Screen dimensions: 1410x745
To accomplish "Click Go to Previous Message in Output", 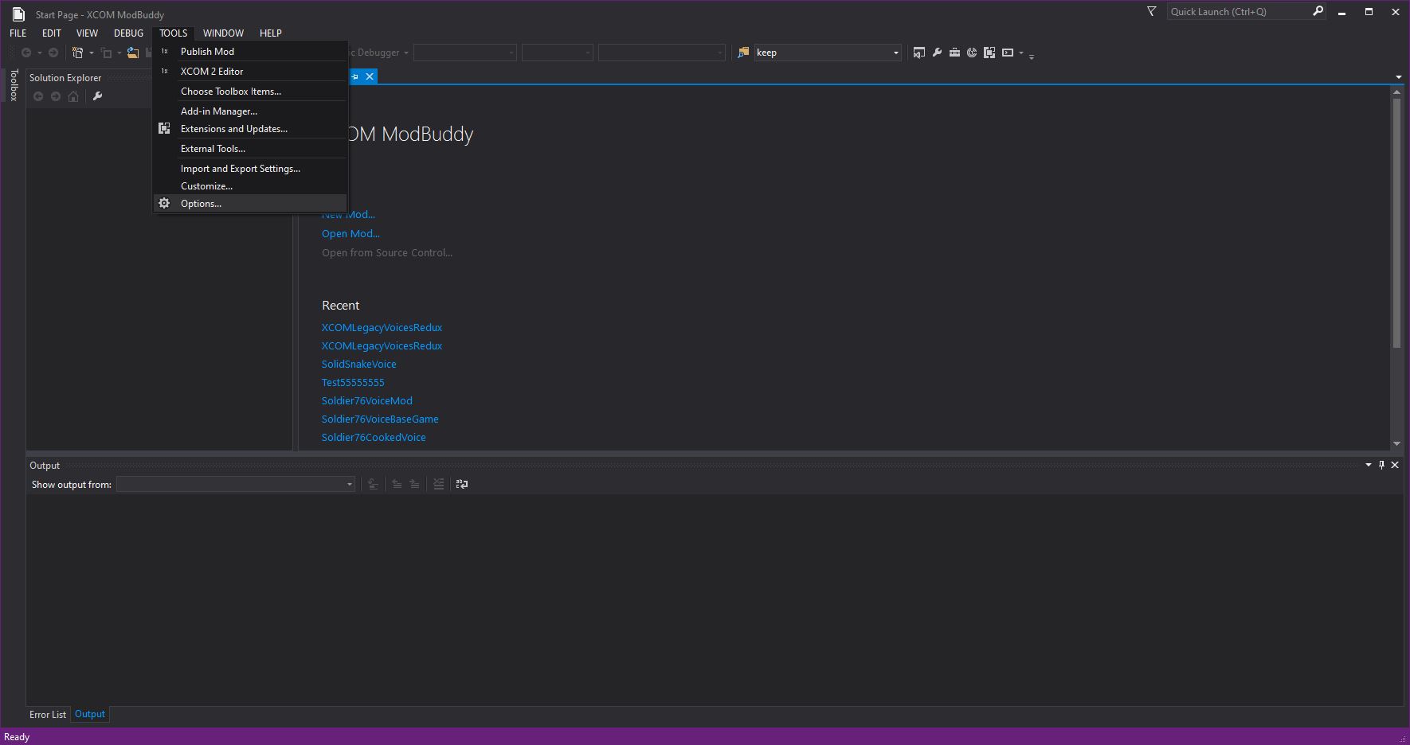I will [397, 484].
